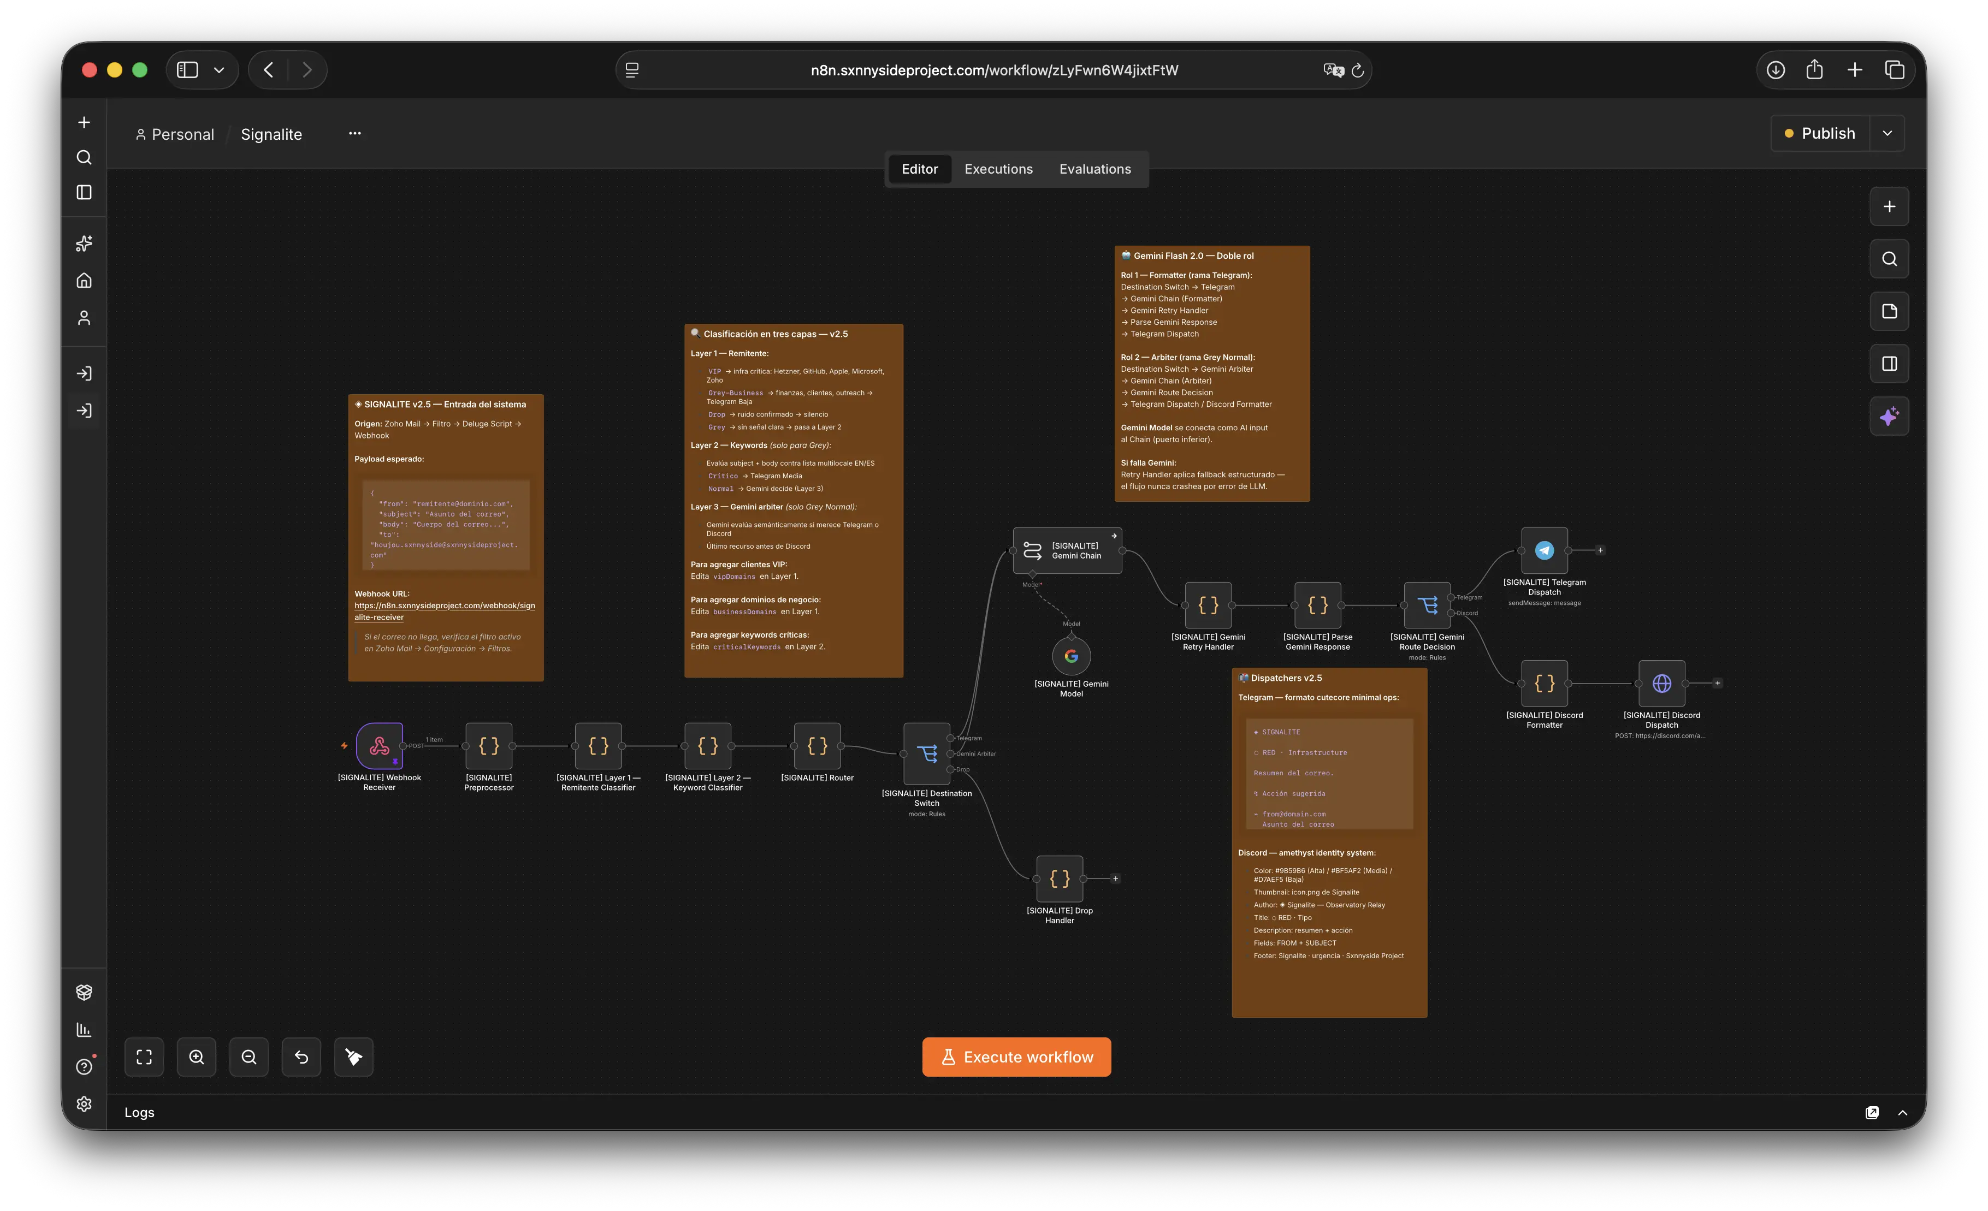This screenshot has width=1988, height=1211.
Task: Toggle the browser sidebar button
Action: (187, 70)
